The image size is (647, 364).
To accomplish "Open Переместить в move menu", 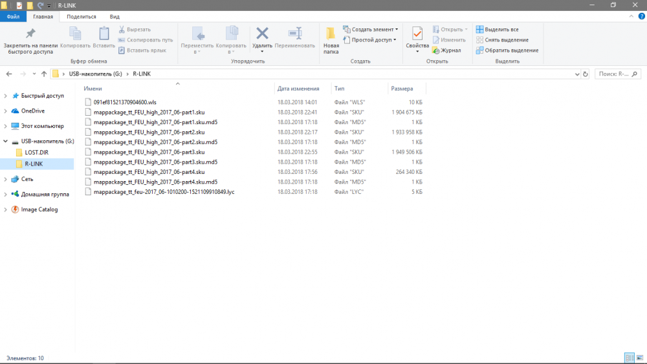I will 197,40.
